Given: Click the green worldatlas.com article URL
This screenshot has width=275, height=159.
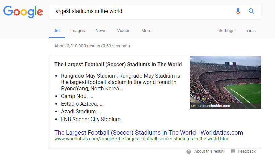Looking at the screenshot, I should pos(142,139).
